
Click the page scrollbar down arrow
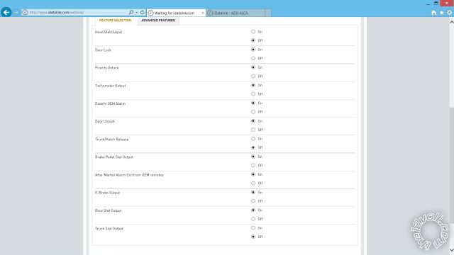click(x=451, y=250)
